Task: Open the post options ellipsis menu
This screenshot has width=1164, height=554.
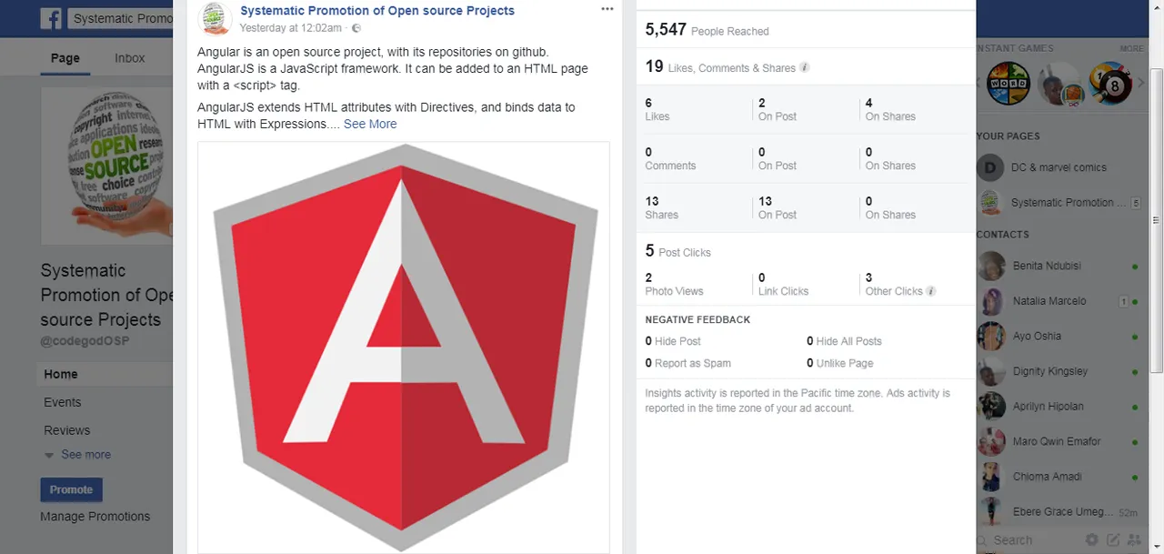Action: pyautogui.click(x=607, y=10)
